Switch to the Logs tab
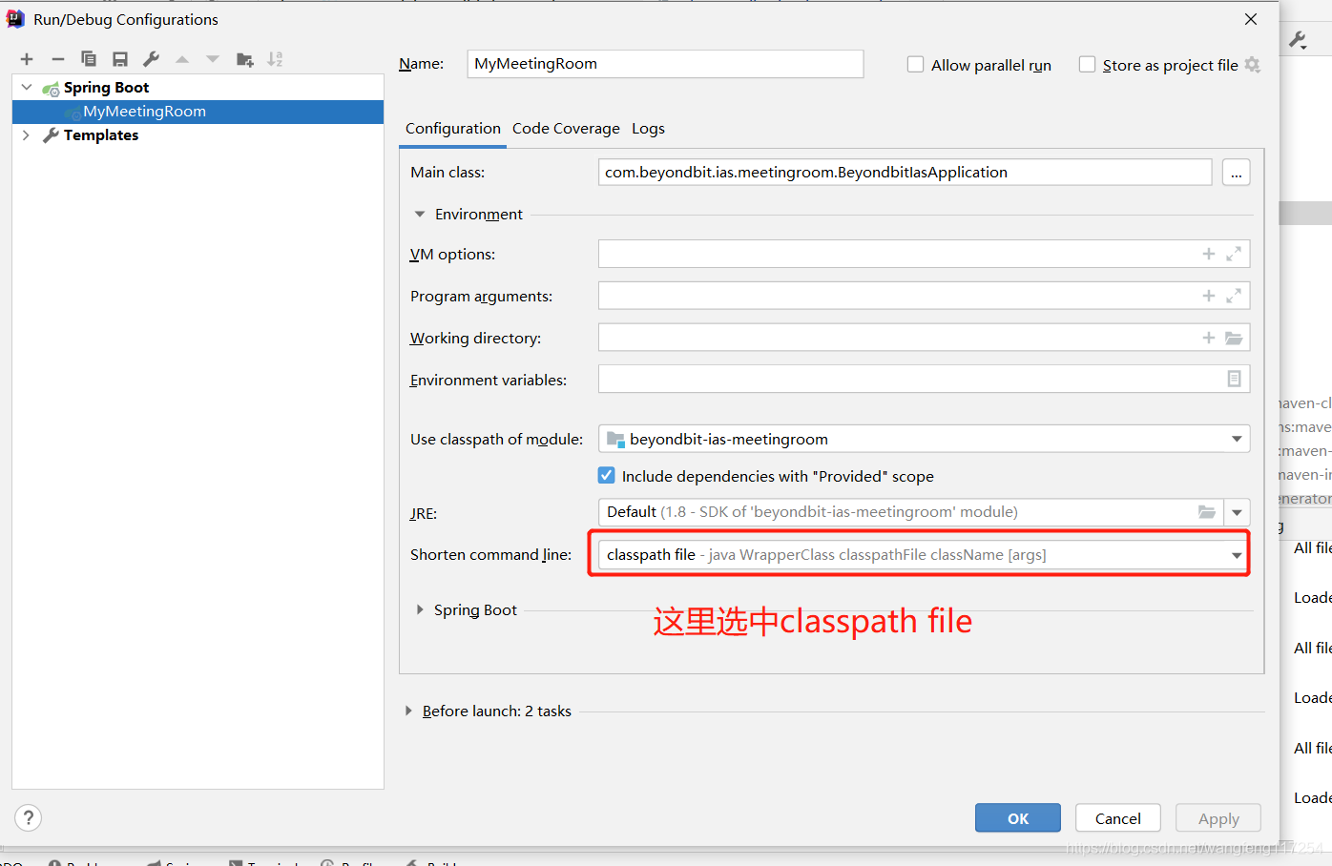The width and height of the screenshot is (1332, 866). (x=648, y=129)
